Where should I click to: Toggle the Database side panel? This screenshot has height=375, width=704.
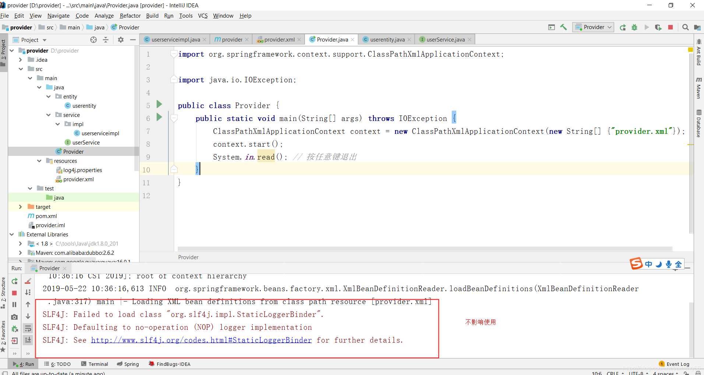[x=698, y=123]
